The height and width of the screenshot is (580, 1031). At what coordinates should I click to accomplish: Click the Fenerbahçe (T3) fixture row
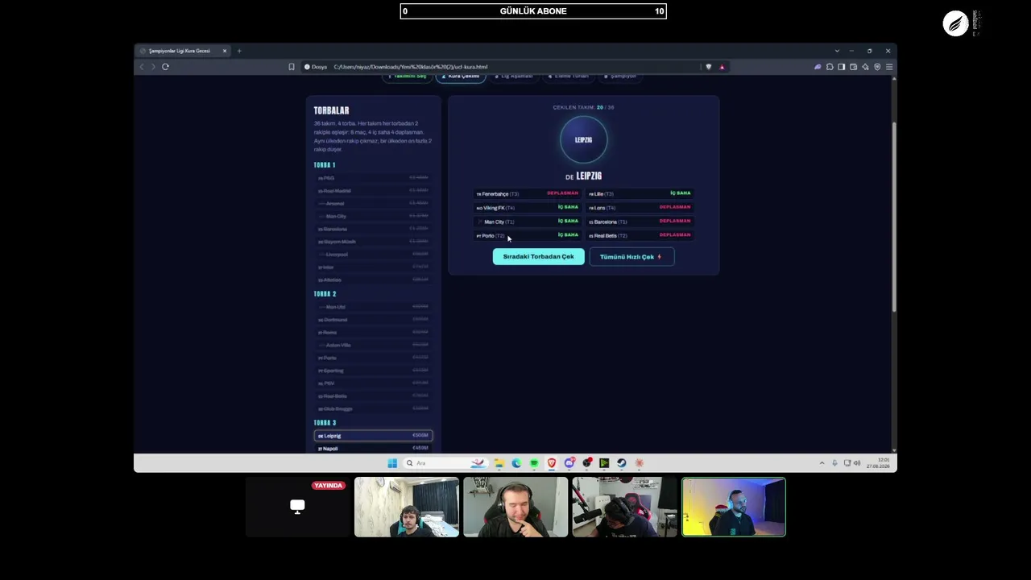tap(528, 193)
